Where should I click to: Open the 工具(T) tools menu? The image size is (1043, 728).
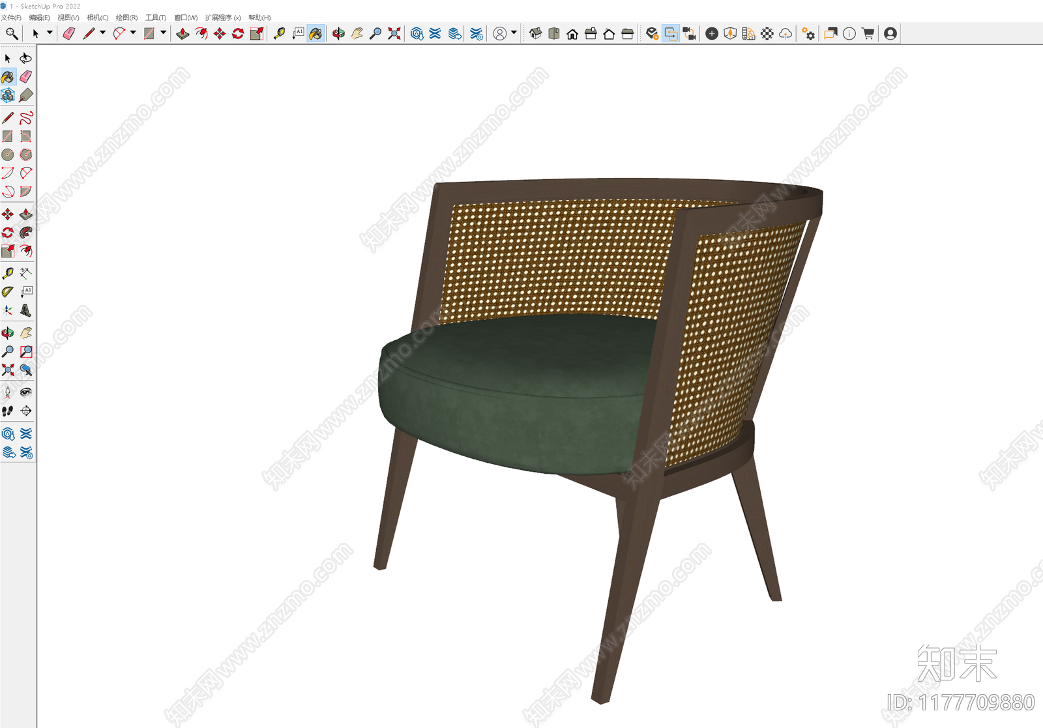pos(155,18)
